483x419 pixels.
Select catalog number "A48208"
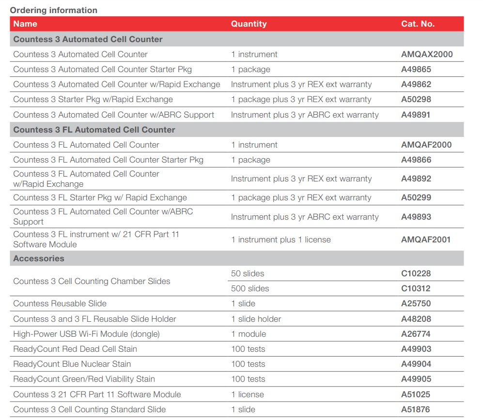[x=416, y=319]
